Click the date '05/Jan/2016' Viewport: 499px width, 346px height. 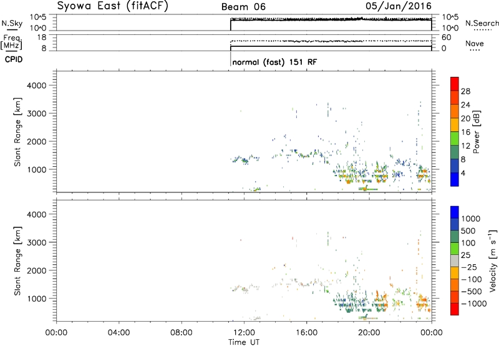(399, 6)
